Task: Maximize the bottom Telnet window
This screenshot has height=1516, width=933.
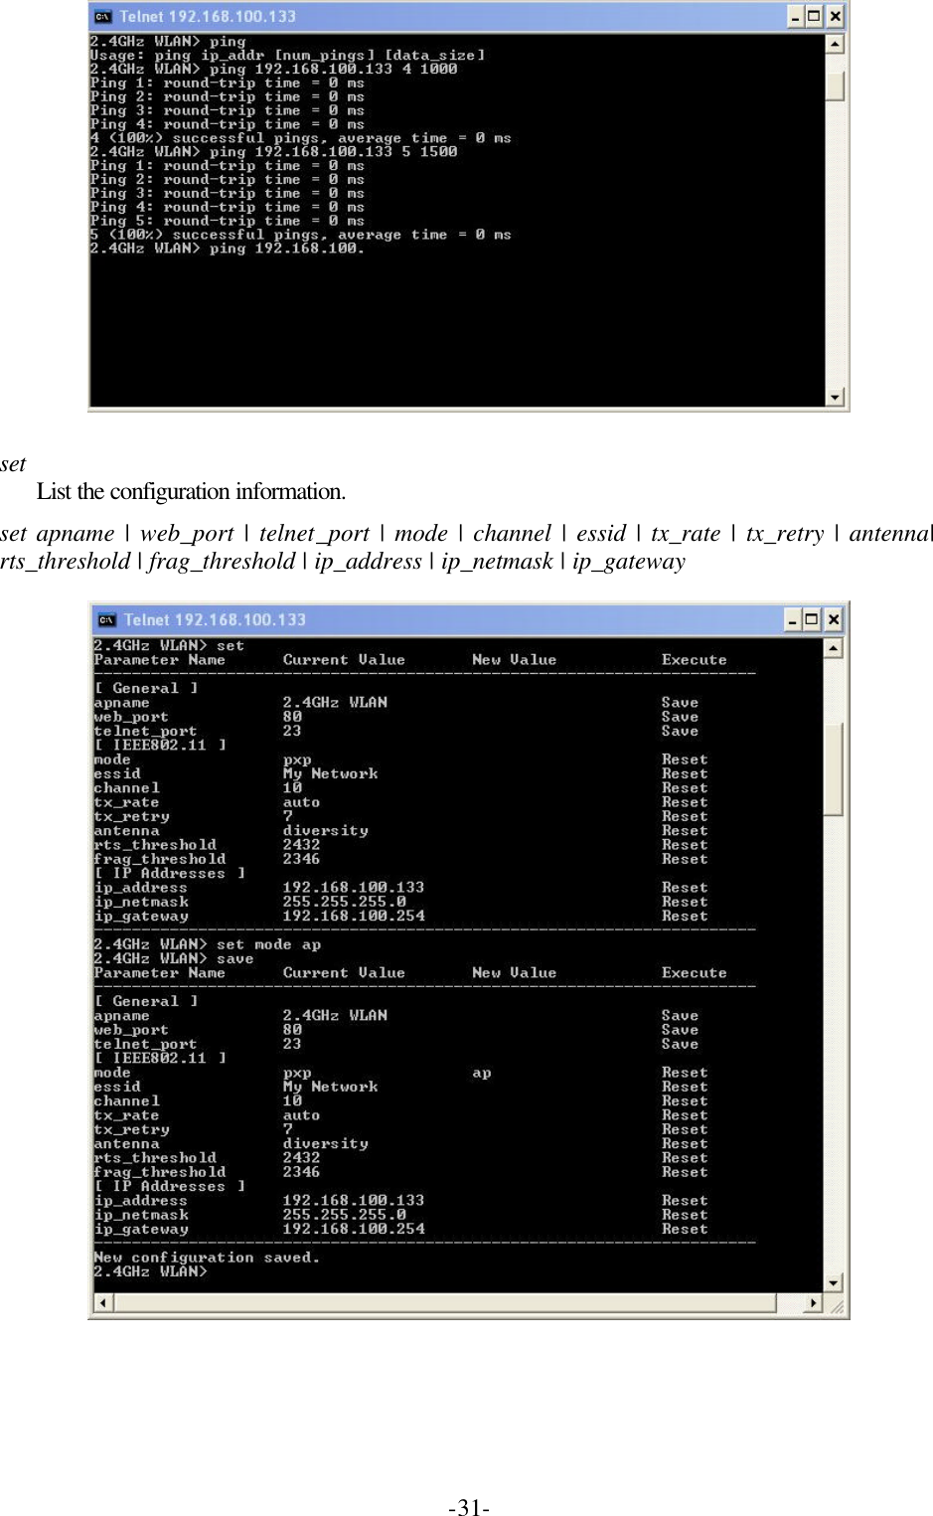Action: [x=811, y=618]
